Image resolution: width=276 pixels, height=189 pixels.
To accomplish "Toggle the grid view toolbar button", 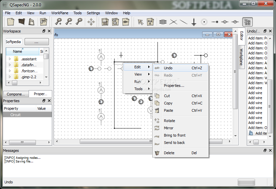I will click(x=247, y=22).
